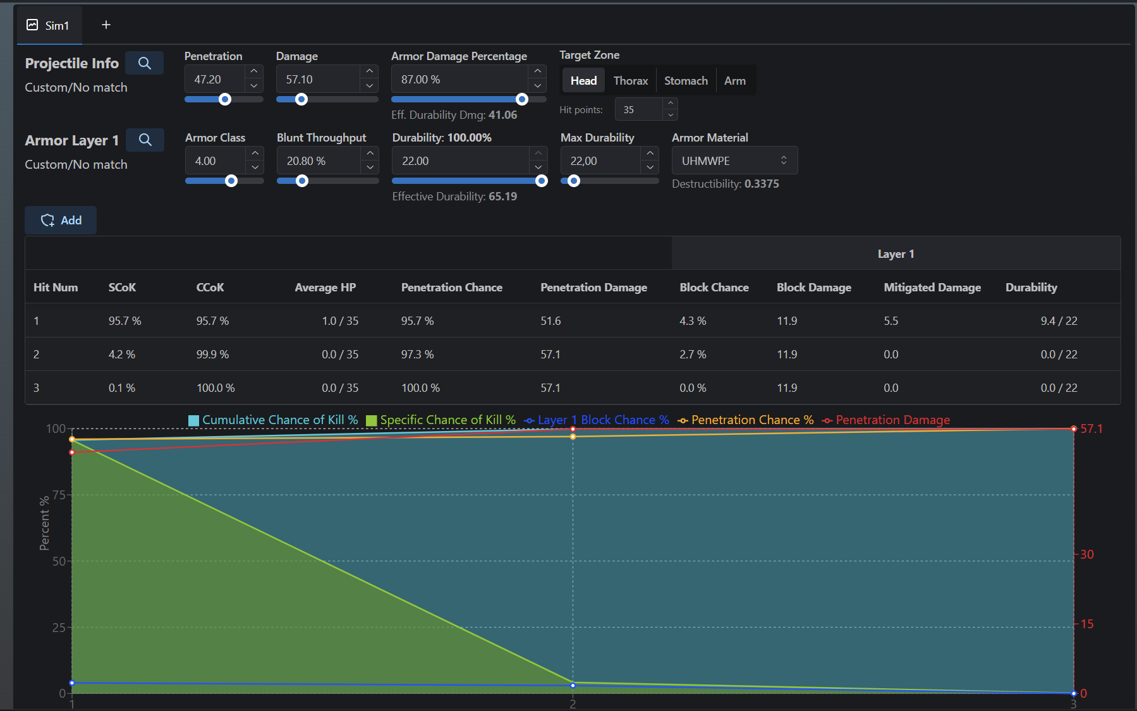Image resolution: width=1137 pixels, height=711 pixels.
Task: Decrease Damage value with down arrow
Action: pos(369,86)
